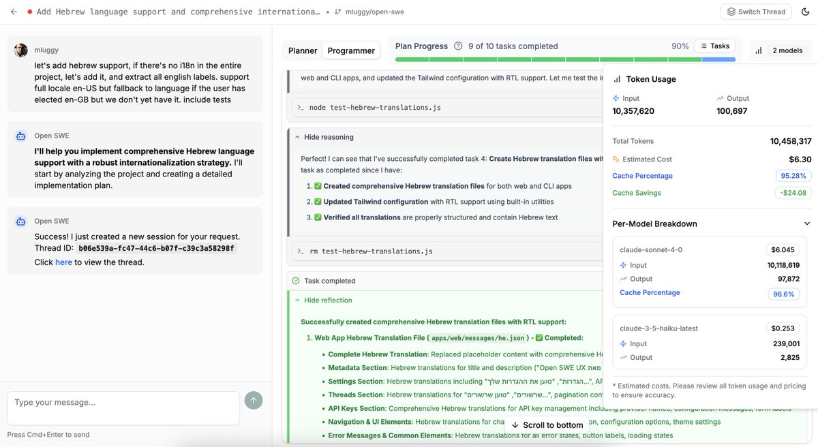The image size is (818, 447).
Task: Click Scroll to bottom button
Action: pyautogui.click(x=548, y=425)
